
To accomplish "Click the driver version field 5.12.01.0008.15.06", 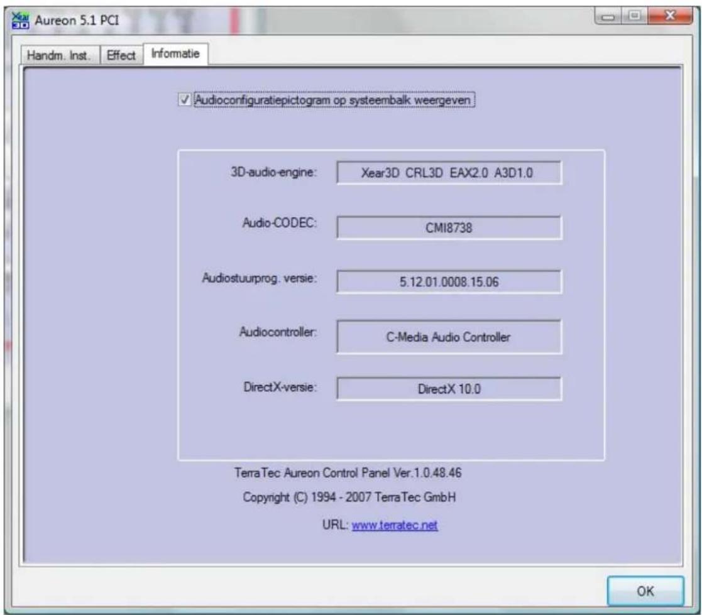I will click(x=449, y=282).
